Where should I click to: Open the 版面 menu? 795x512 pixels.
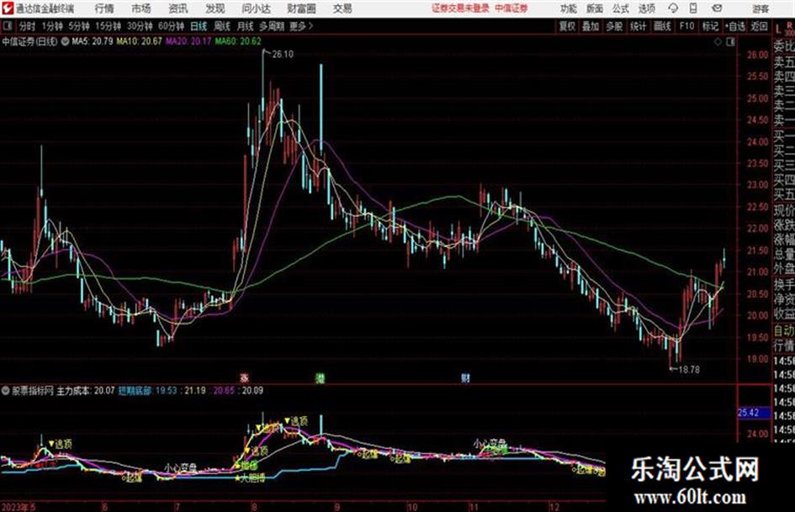click(x=594, y=8)
